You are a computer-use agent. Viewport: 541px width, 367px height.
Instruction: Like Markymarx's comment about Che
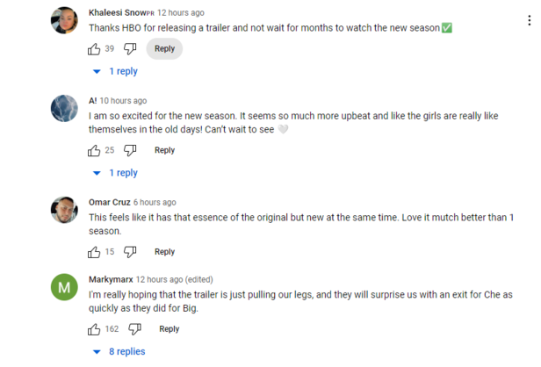point(94,329)
